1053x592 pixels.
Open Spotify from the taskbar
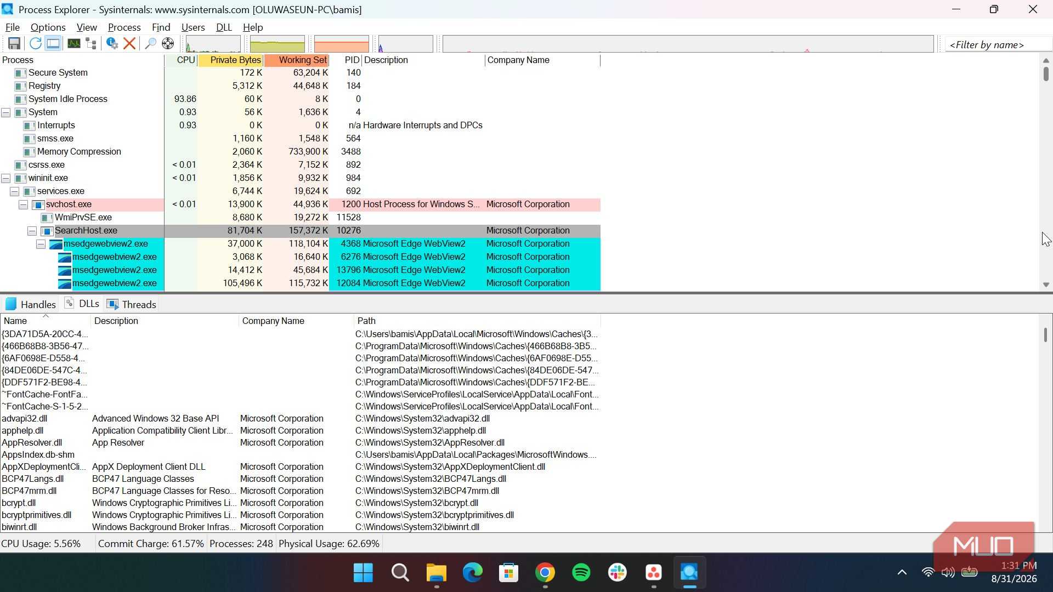coord(581,573)
